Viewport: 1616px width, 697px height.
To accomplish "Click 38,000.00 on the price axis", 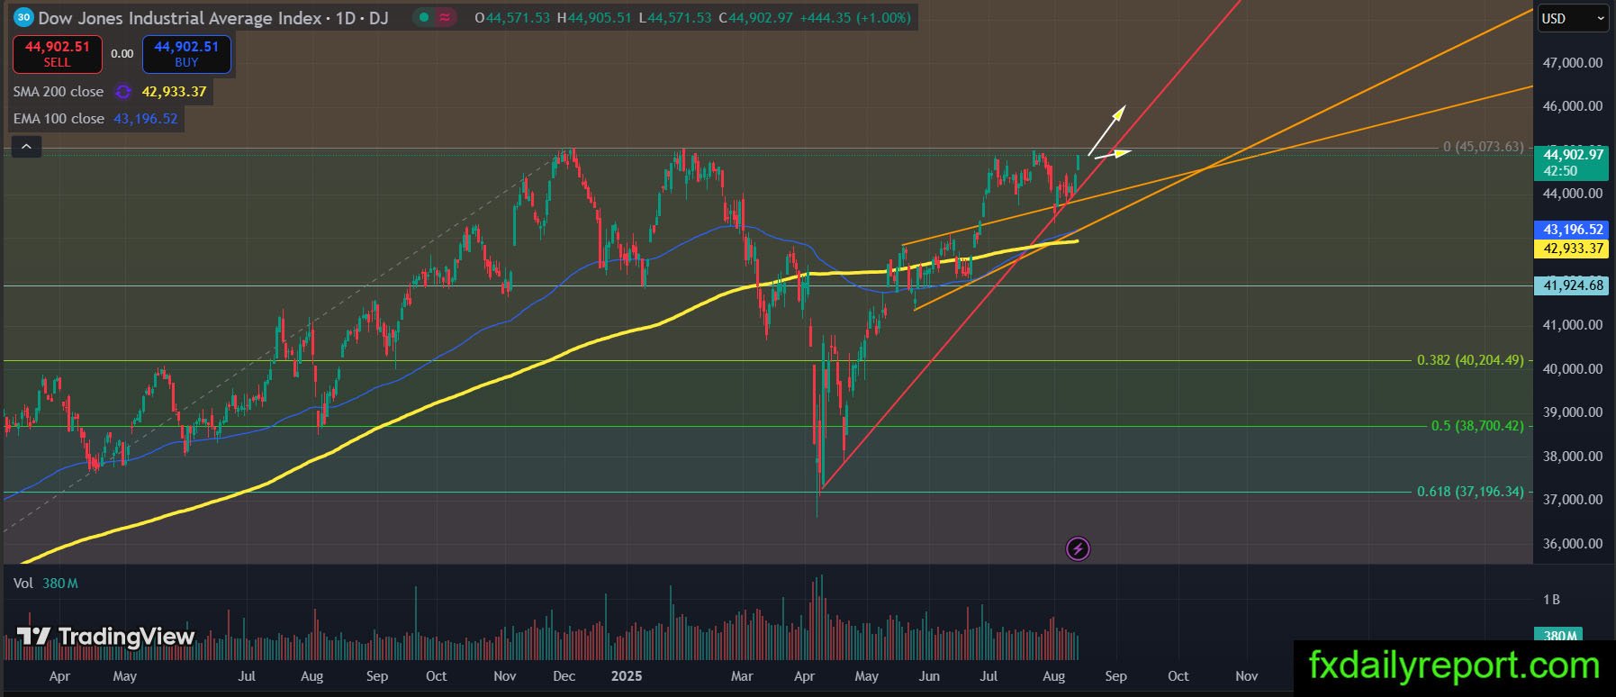I will pyautogui.click(x=1573, y=457).
